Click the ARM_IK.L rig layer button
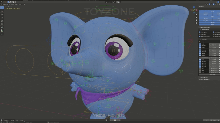 coord(206,13)
